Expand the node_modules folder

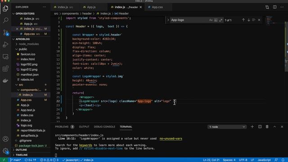[x=29, y=44]
